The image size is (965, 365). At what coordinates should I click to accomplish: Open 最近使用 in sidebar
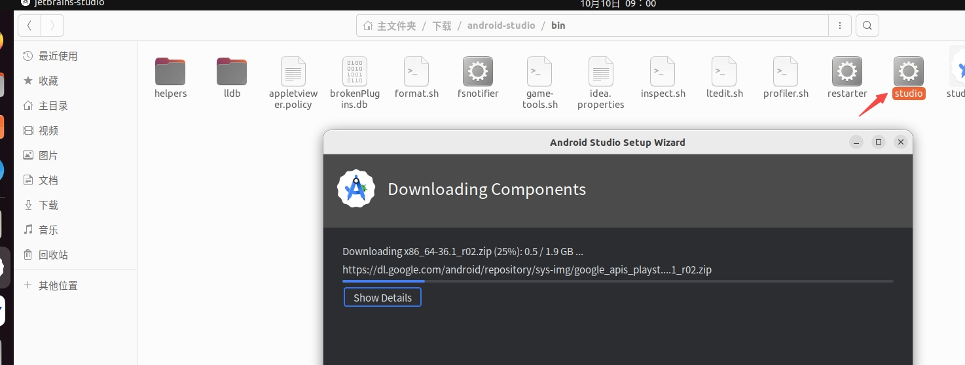pos(75,56)
